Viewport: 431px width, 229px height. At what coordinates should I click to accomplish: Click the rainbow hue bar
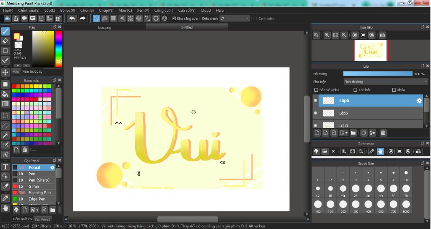(x=59, y=49)
